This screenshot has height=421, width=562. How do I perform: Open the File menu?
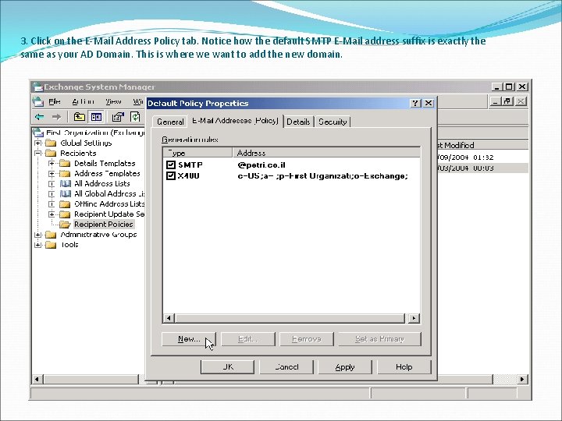[x=55, y=101]
